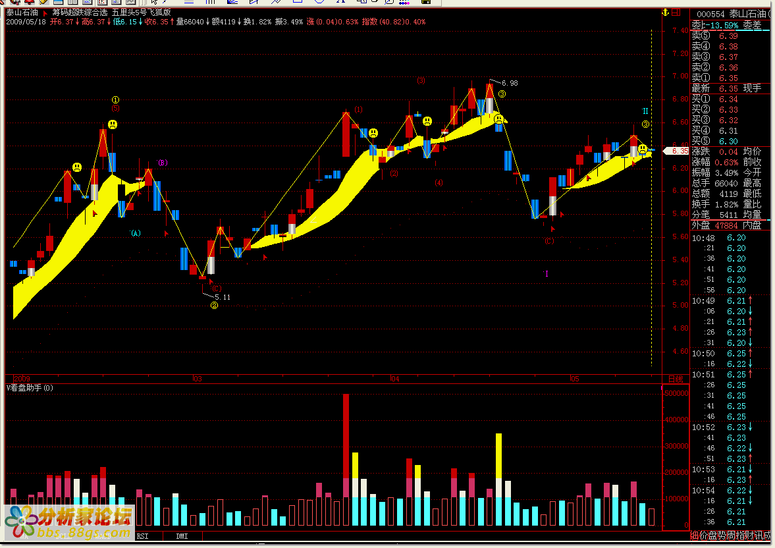Click the red (3) wave label
Image resolution: width=775 pixels, height=548 pixels.
click(x=421, y=80)
